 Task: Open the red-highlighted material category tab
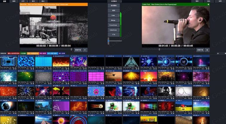[13, 53]
